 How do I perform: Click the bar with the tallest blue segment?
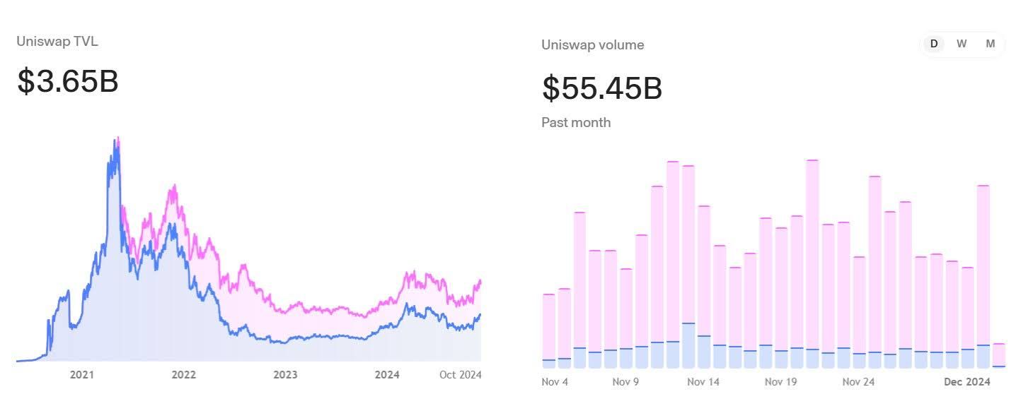tap(688, 345)
